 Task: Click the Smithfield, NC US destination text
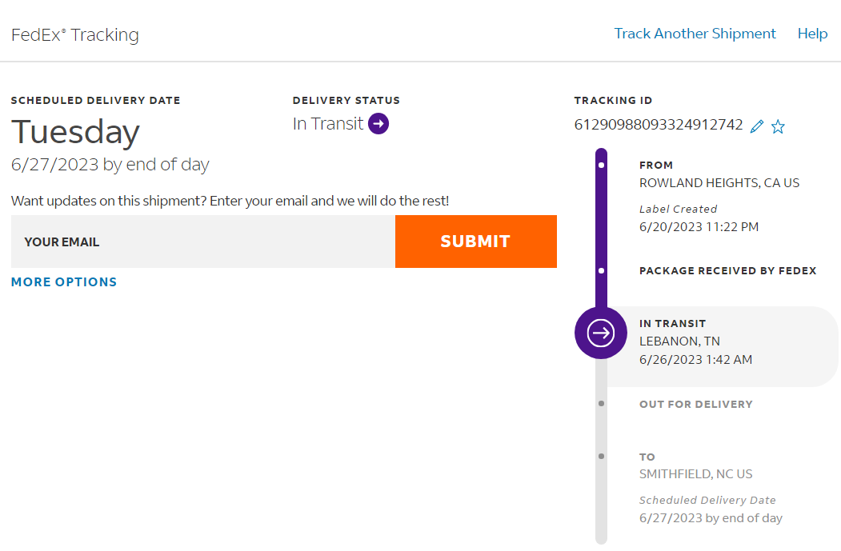point(695,474)
